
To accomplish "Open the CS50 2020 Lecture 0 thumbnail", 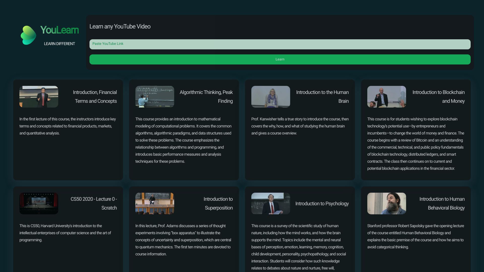I will tap(39, 203).
